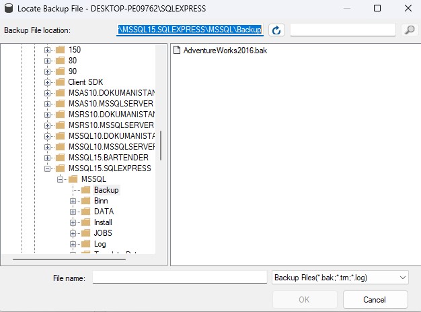Expand the 90 folder node

click(x=47, y=71)
